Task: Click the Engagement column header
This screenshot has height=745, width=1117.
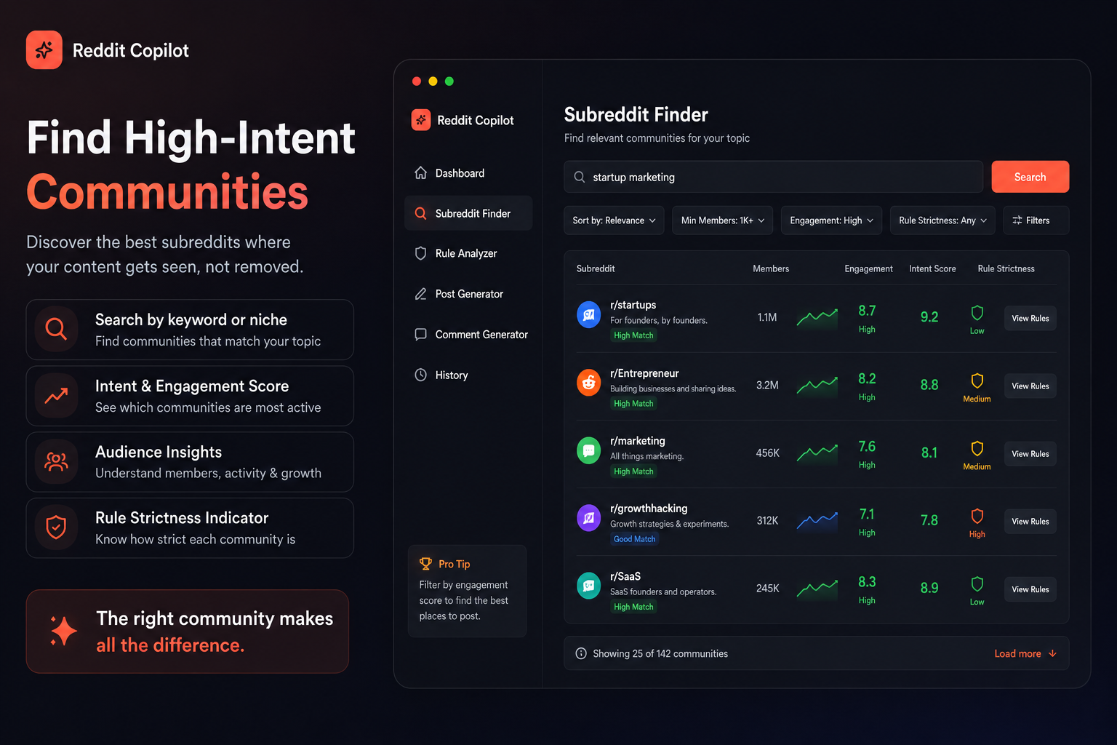Action: (868, 268)
